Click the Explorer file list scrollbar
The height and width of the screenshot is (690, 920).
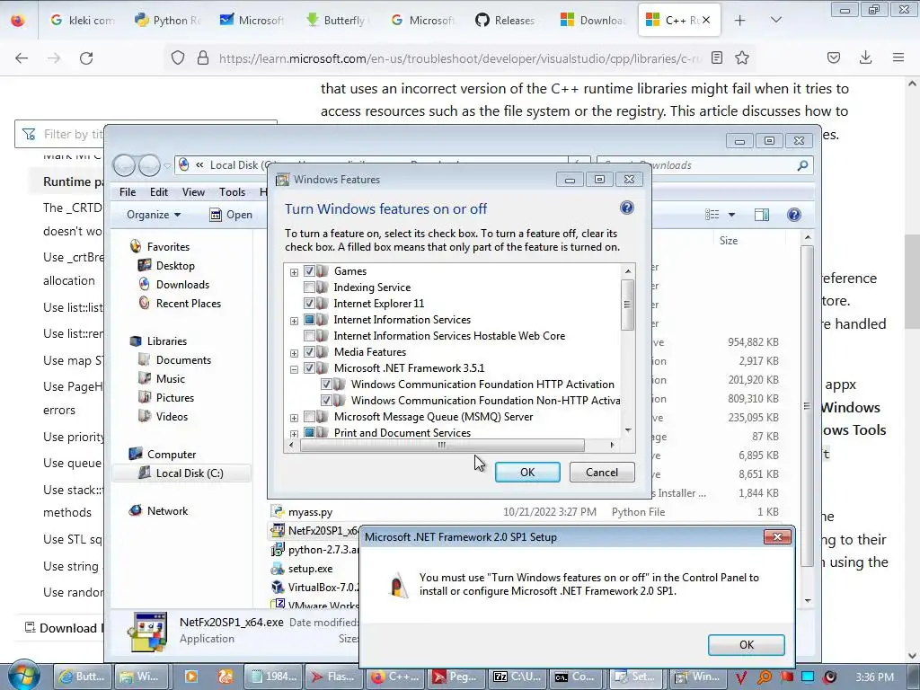pyautogui.click(x=808, y=405)
